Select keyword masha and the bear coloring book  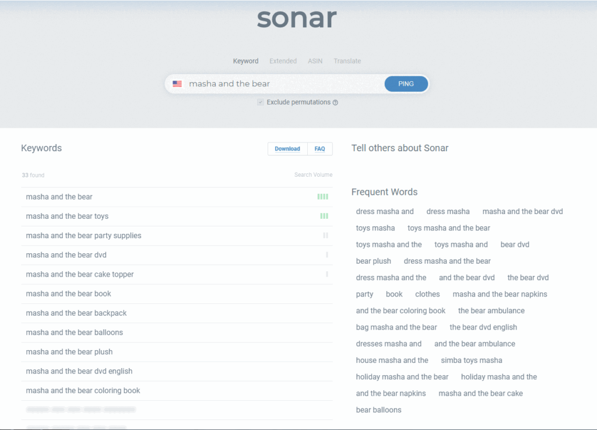point(83,391)
